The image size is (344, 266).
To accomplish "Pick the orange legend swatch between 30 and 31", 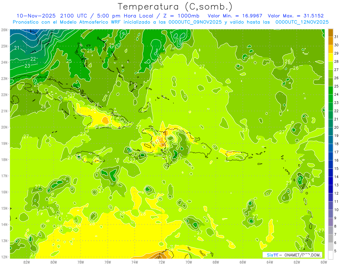I will pyautogui.click(x=331, y=41).
